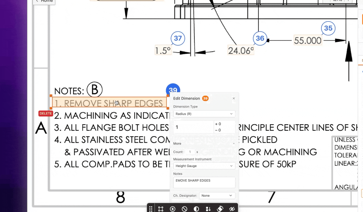Click the DELETE tag on the highlighted note

click(46, 113)
